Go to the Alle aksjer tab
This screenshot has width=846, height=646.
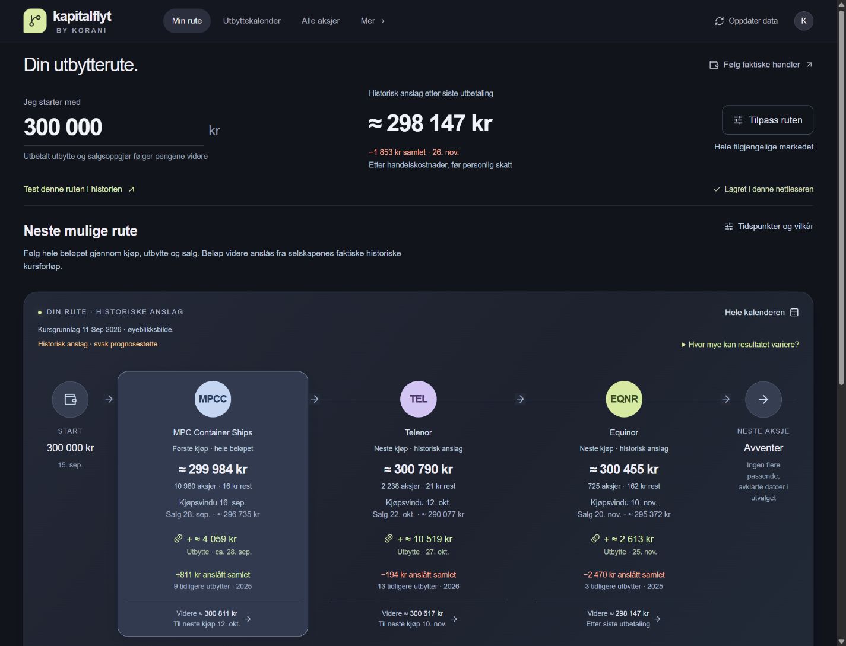321,21
